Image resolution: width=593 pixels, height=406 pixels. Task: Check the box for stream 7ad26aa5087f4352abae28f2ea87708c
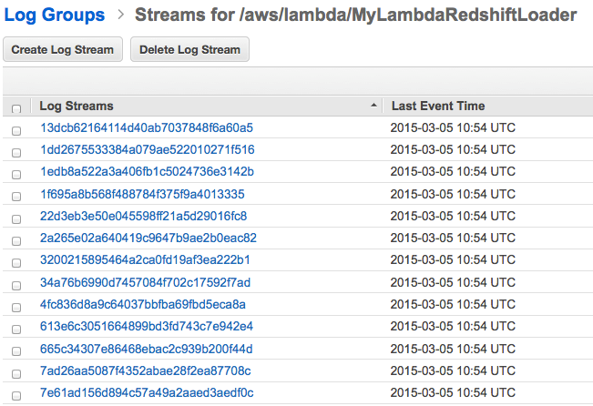pyautogui.click(x=16, y=374)
